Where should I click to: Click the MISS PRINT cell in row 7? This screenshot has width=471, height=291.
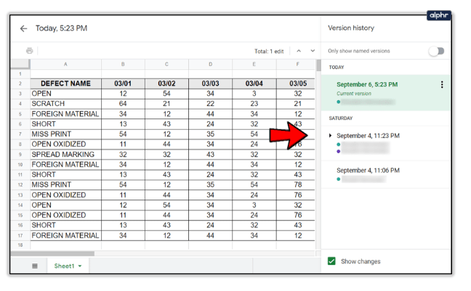coord(65,134)
